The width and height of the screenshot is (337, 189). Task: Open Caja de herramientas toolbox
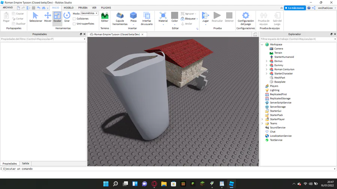point(120,19)
